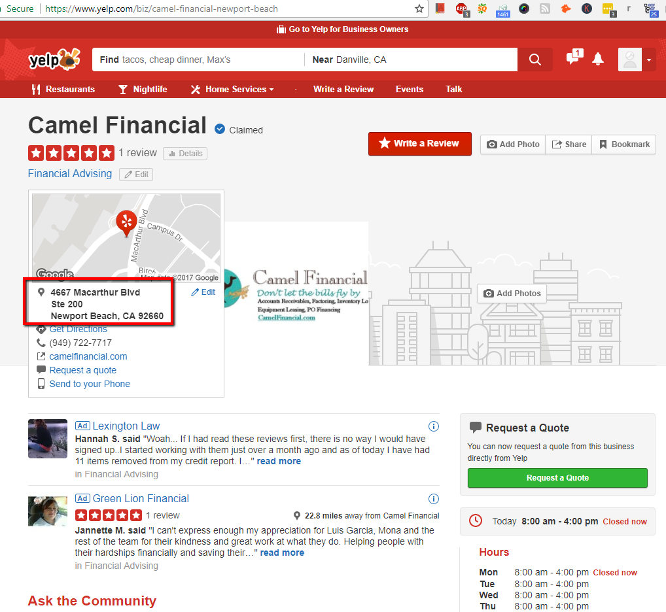Open Write a Review in nav bar

coord(343,89)
